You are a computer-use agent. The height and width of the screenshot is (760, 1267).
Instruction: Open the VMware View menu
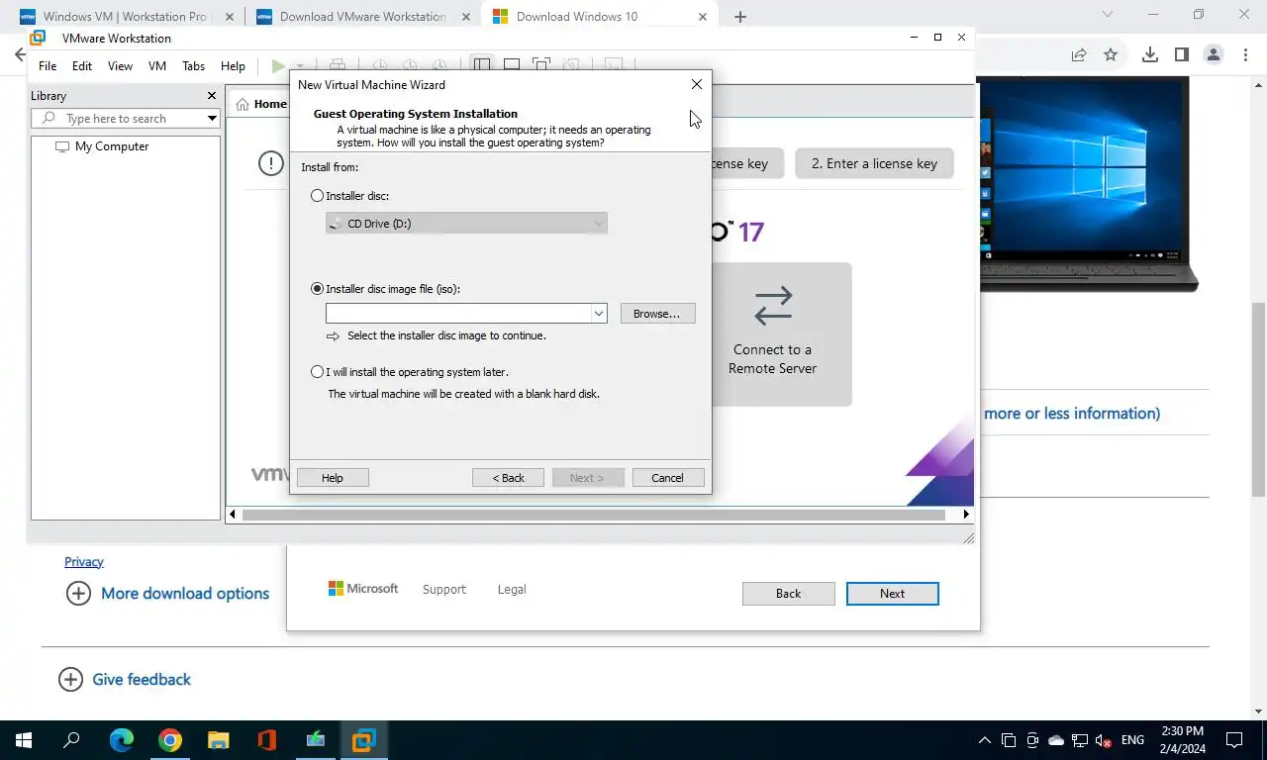coord(120,66)
